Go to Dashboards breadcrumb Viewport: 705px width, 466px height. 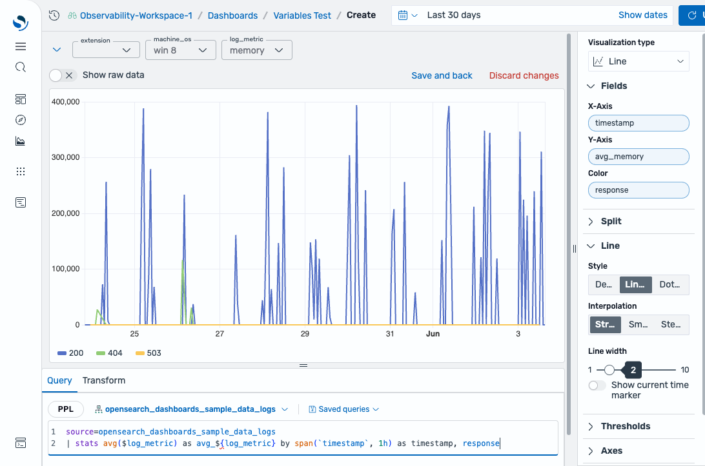pos(233,15)
